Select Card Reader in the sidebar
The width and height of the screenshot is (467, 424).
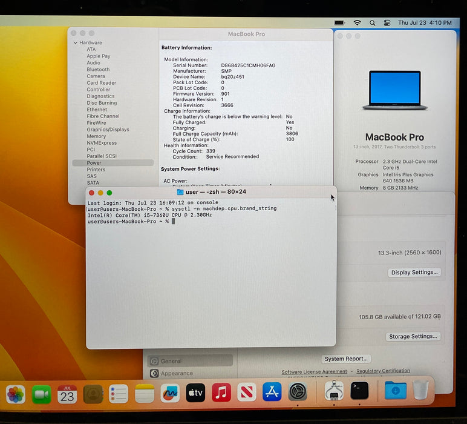pos(101,82)
